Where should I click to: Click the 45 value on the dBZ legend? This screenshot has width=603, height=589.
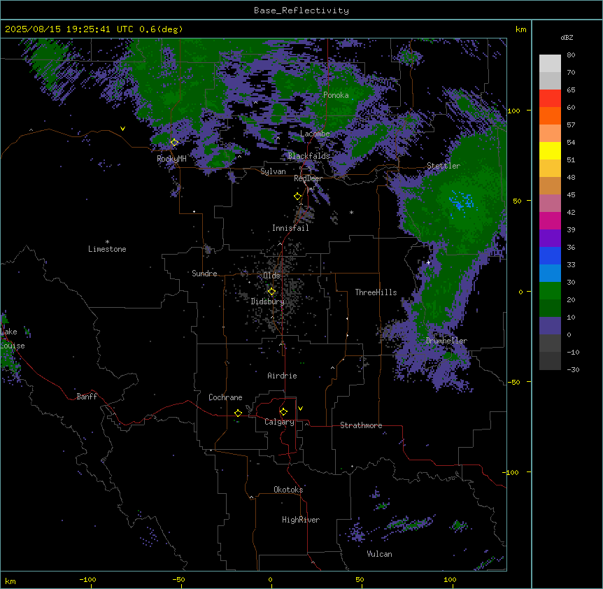tap(571, 195)
